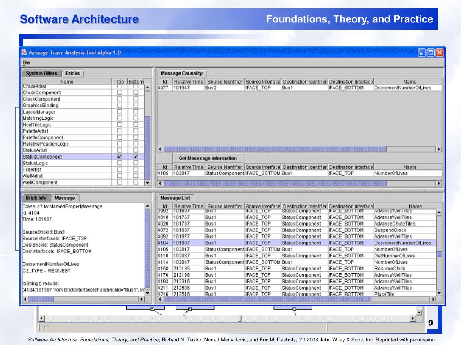The width and height of the screenshot is (461, 345).
Task: Open the File menu
Action: pyautogui.click(x=26, y=62)
